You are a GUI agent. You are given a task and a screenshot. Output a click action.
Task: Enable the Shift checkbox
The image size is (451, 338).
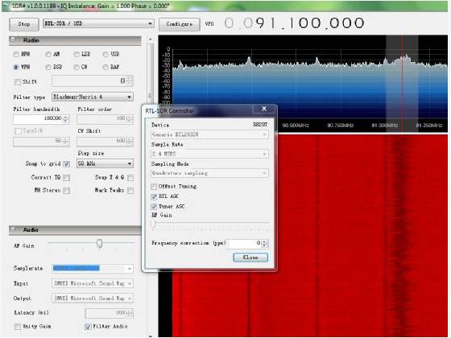pyautogui.click(x=18, y=82)
